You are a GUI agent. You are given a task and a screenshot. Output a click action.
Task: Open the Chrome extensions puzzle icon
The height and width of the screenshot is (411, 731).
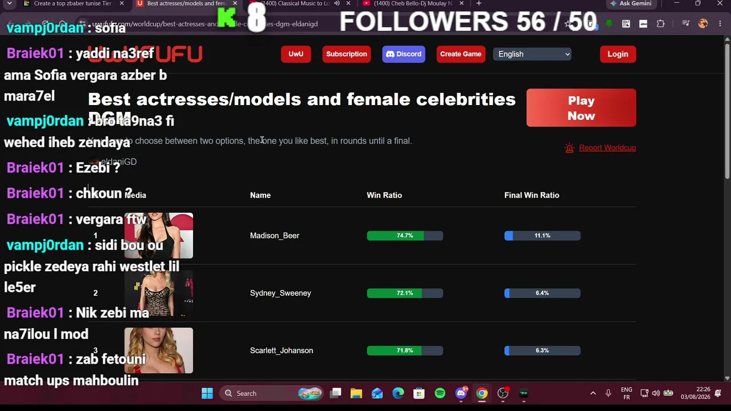click(x=661, y=24)
